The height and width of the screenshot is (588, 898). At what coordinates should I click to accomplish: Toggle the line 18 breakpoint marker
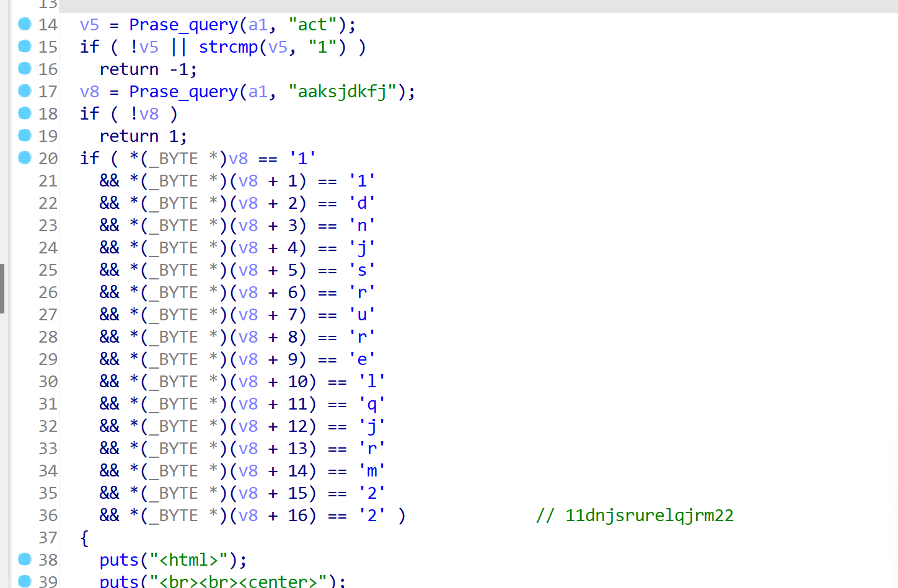(25, 113)
